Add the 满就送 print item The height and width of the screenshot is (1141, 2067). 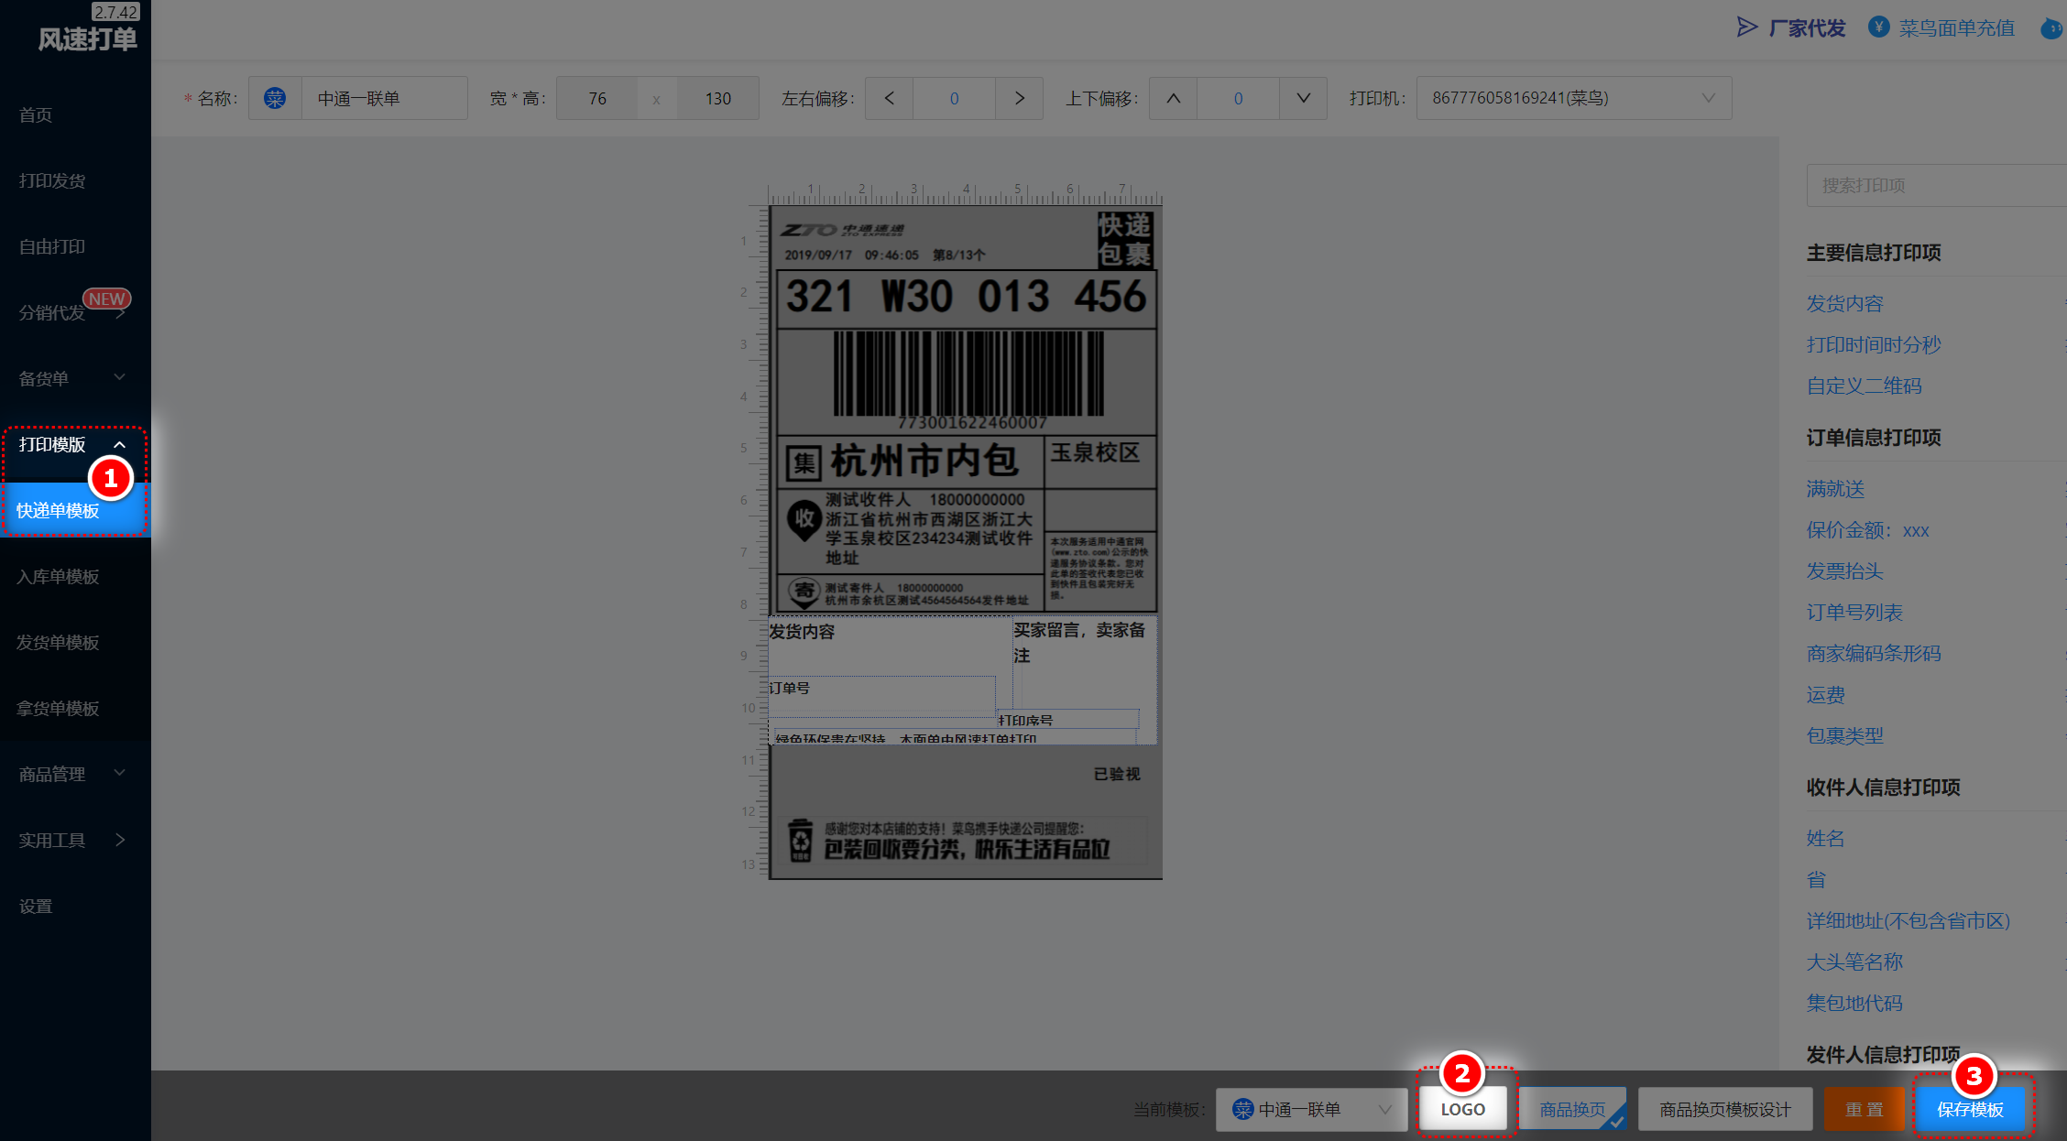(1835, 488)
